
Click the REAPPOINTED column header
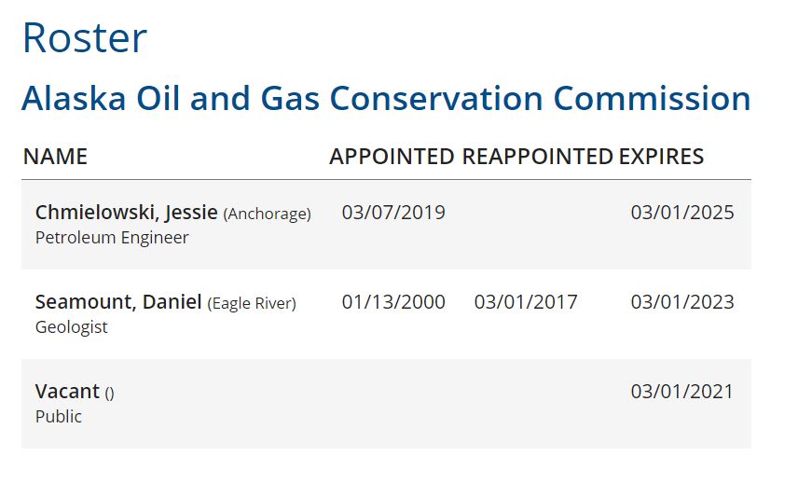pyautogui.click(x=537, y=157)
